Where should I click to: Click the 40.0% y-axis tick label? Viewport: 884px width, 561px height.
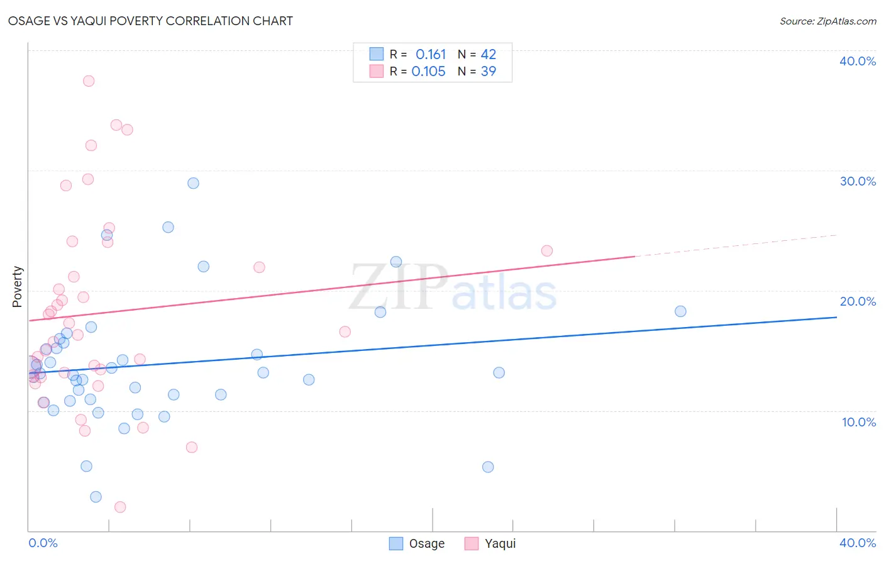(858, 61)
